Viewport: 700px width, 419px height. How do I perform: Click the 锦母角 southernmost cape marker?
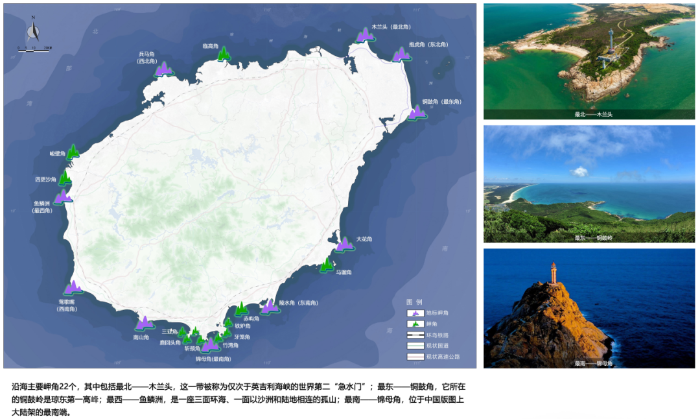(x=210, y=344)
